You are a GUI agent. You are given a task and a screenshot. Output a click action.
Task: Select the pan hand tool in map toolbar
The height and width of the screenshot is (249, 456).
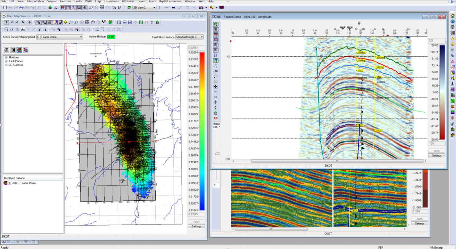click(93, 22)
